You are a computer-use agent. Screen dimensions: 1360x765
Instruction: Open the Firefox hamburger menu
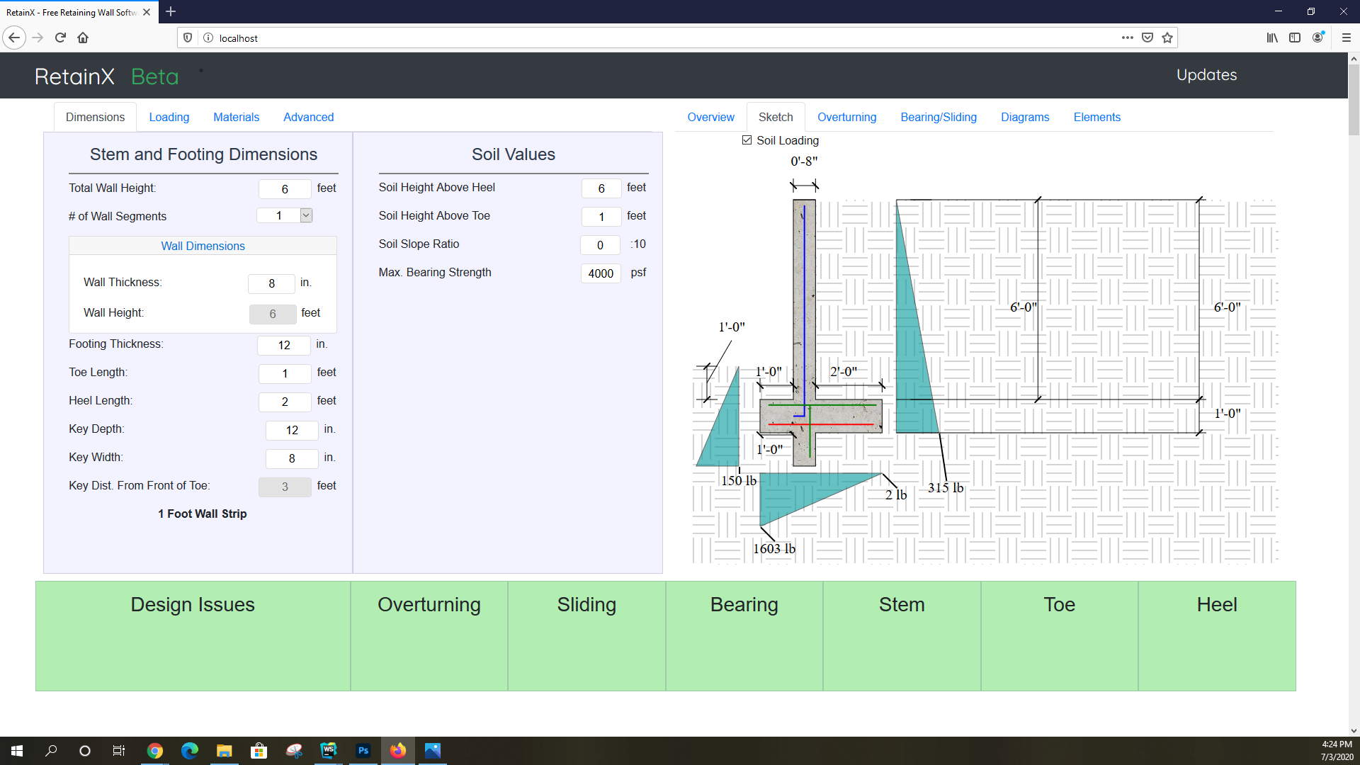coord(1346,38)
